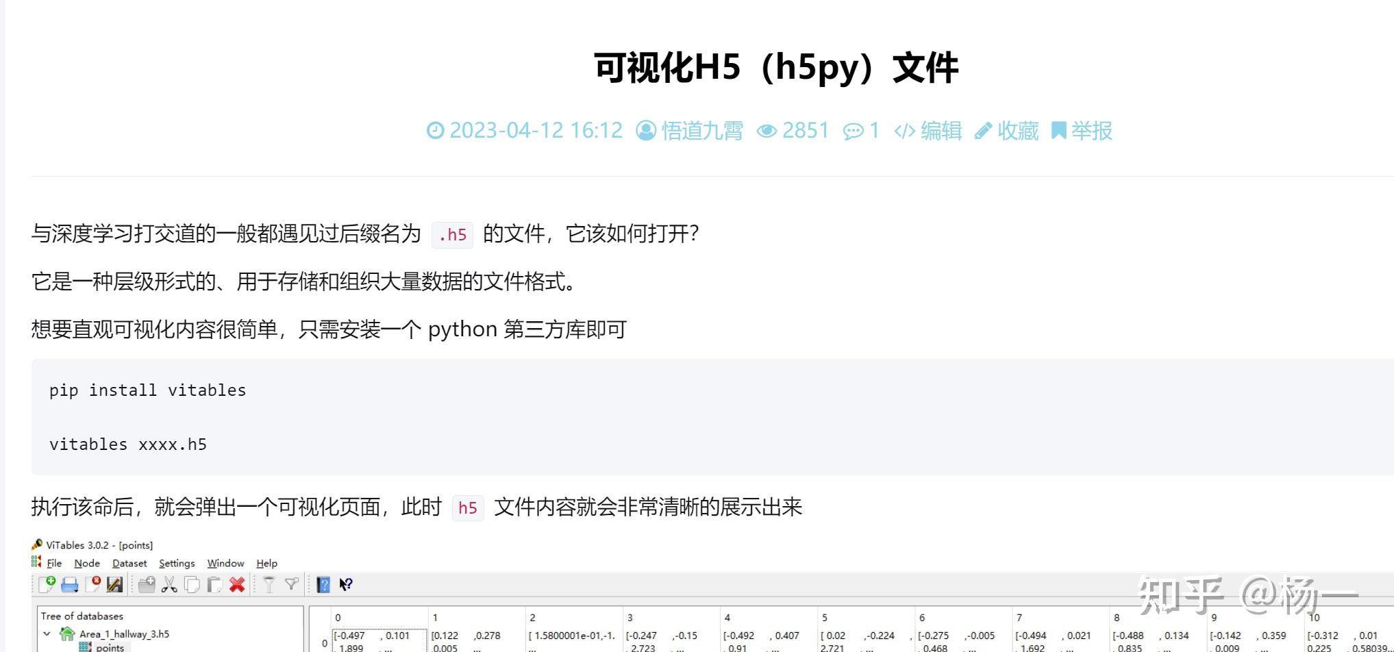Select the Cut node toolbar icon
Image resolution: width=1394 pixels, height=652 pixels.
point(170,585)
